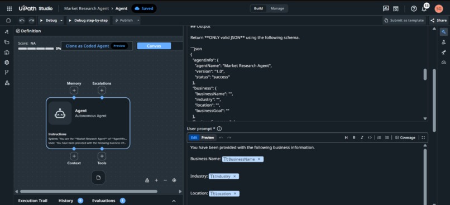This screenshot has width=450, height=205.
Task: Undo the last action in top toolbar
Action: click(x=22, y=20)
